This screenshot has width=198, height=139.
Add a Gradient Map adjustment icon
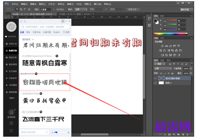(179, 55)
